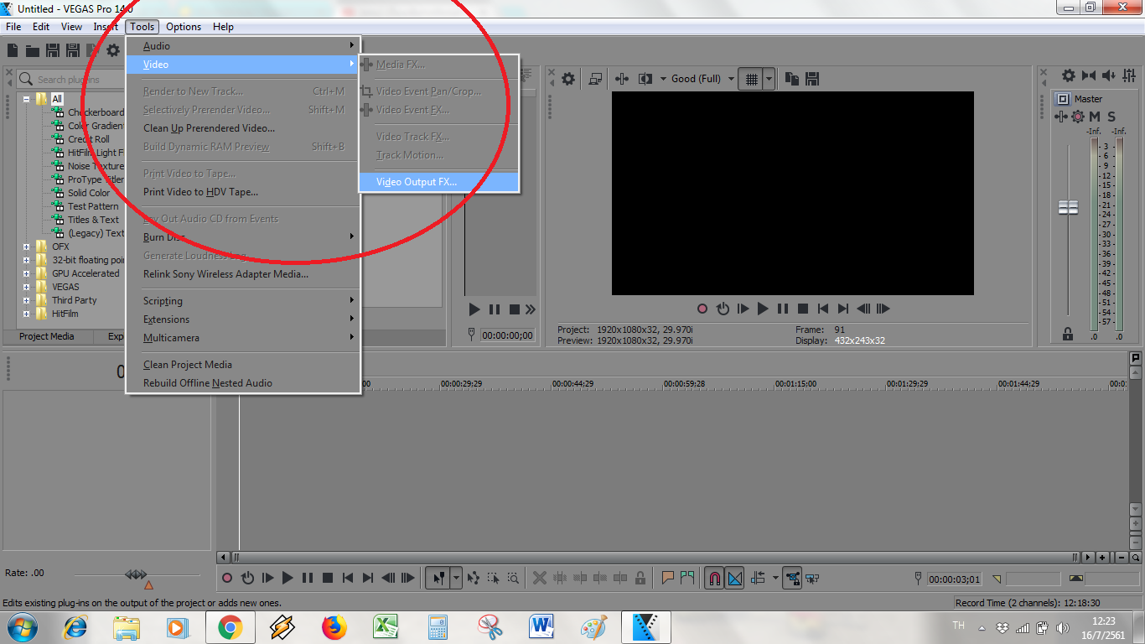Open video preview Project Video Properties gear
The image size is (1145, 644).
(x=568, y=79)
